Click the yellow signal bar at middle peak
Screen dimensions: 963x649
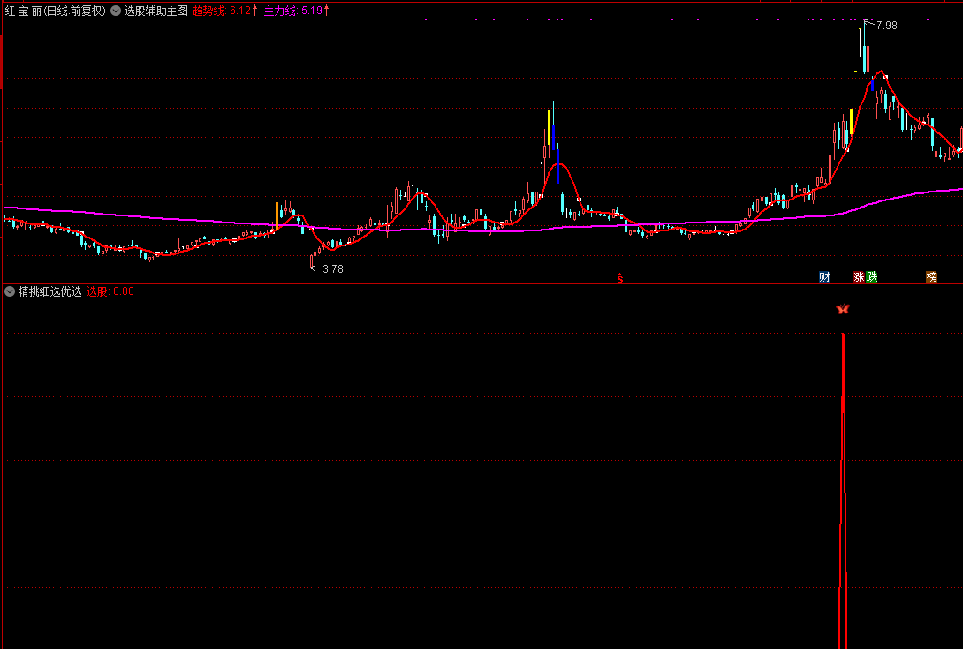(x=549, y=128)
